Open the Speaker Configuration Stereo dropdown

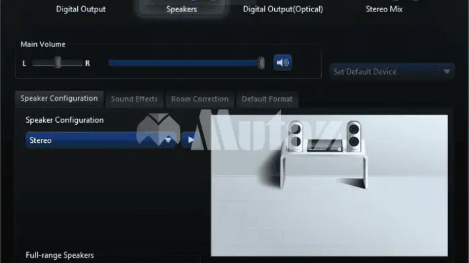tap(101, 140)
